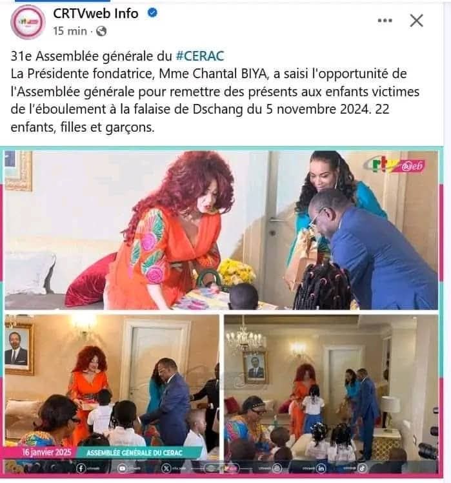Open the 15 min timestamp link

point(70,31)
